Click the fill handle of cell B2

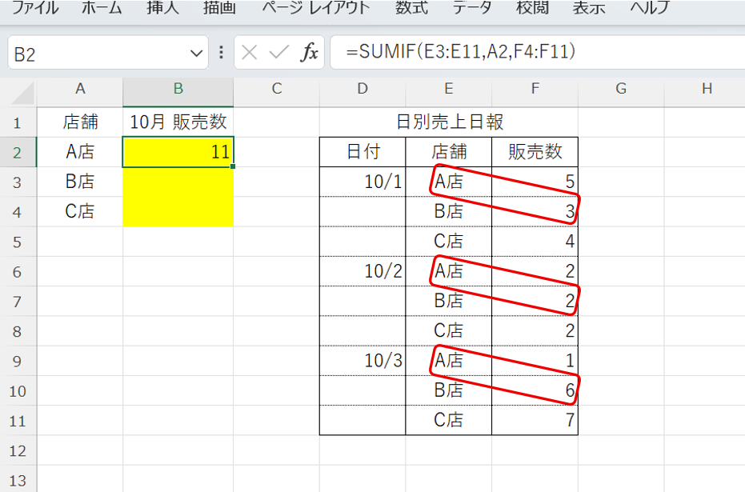233,166
